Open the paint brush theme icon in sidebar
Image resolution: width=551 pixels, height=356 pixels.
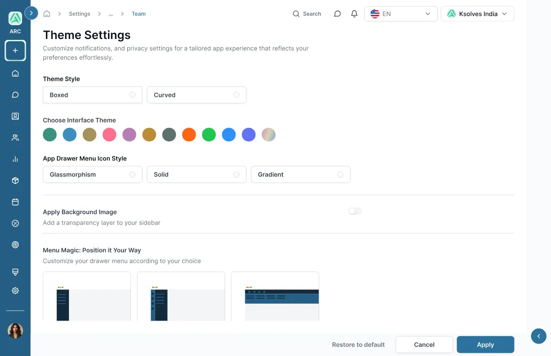(x=15, y=272)
